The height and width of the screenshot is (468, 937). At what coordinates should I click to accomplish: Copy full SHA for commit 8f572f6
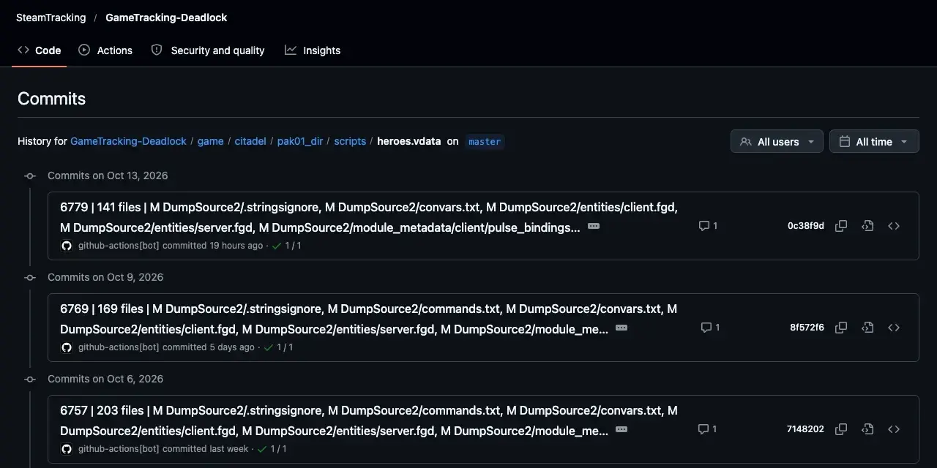click(841, 328)
